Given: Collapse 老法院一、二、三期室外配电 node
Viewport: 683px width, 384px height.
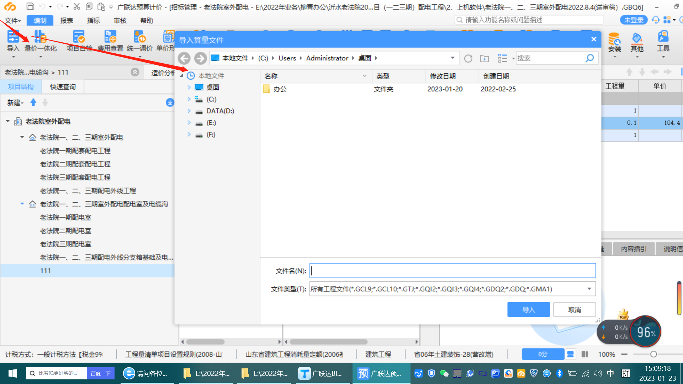Looking at the screenshot, I should click(x=22, y=137).
